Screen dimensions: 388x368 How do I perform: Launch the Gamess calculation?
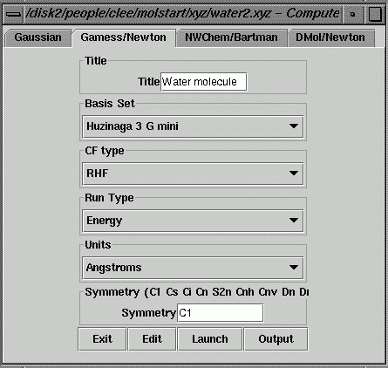[210, 339]
